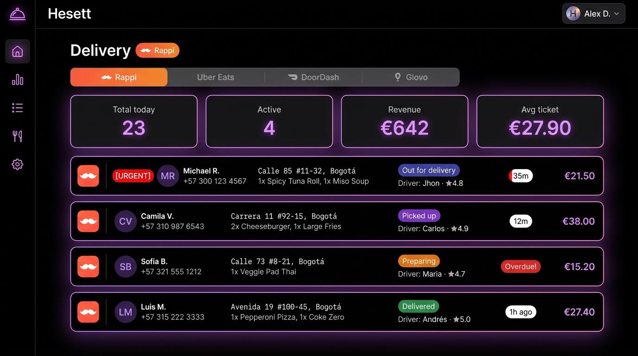
Task: Click address Calle 85 #11-32, Bogotá
Action: [x=307, y=171]
